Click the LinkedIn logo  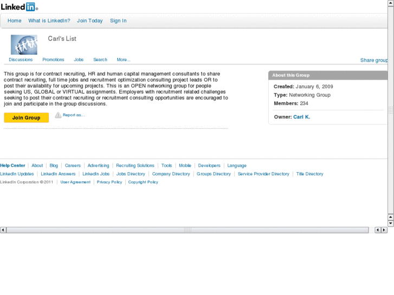(x=19, y=7)
